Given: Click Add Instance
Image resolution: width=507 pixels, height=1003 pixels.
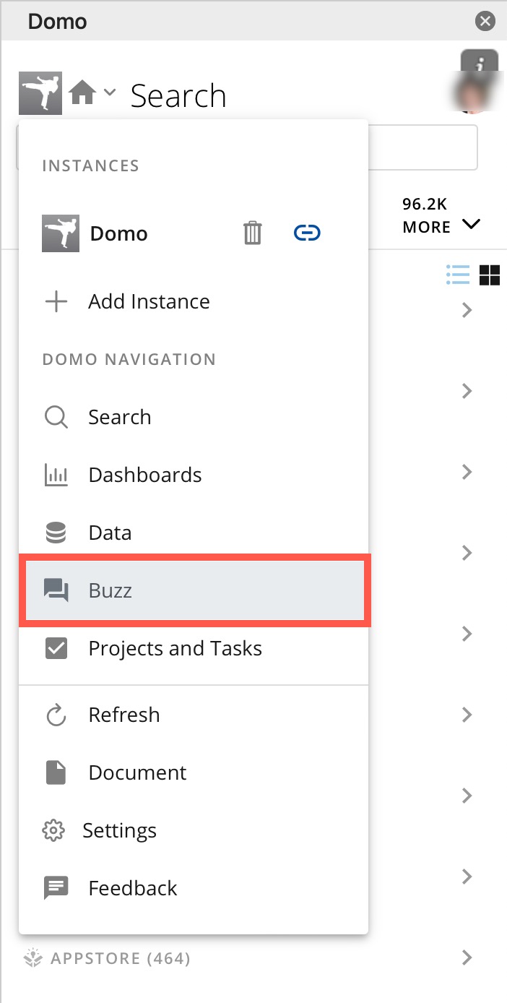Looking at the screenshot, I should coord(148,301).
